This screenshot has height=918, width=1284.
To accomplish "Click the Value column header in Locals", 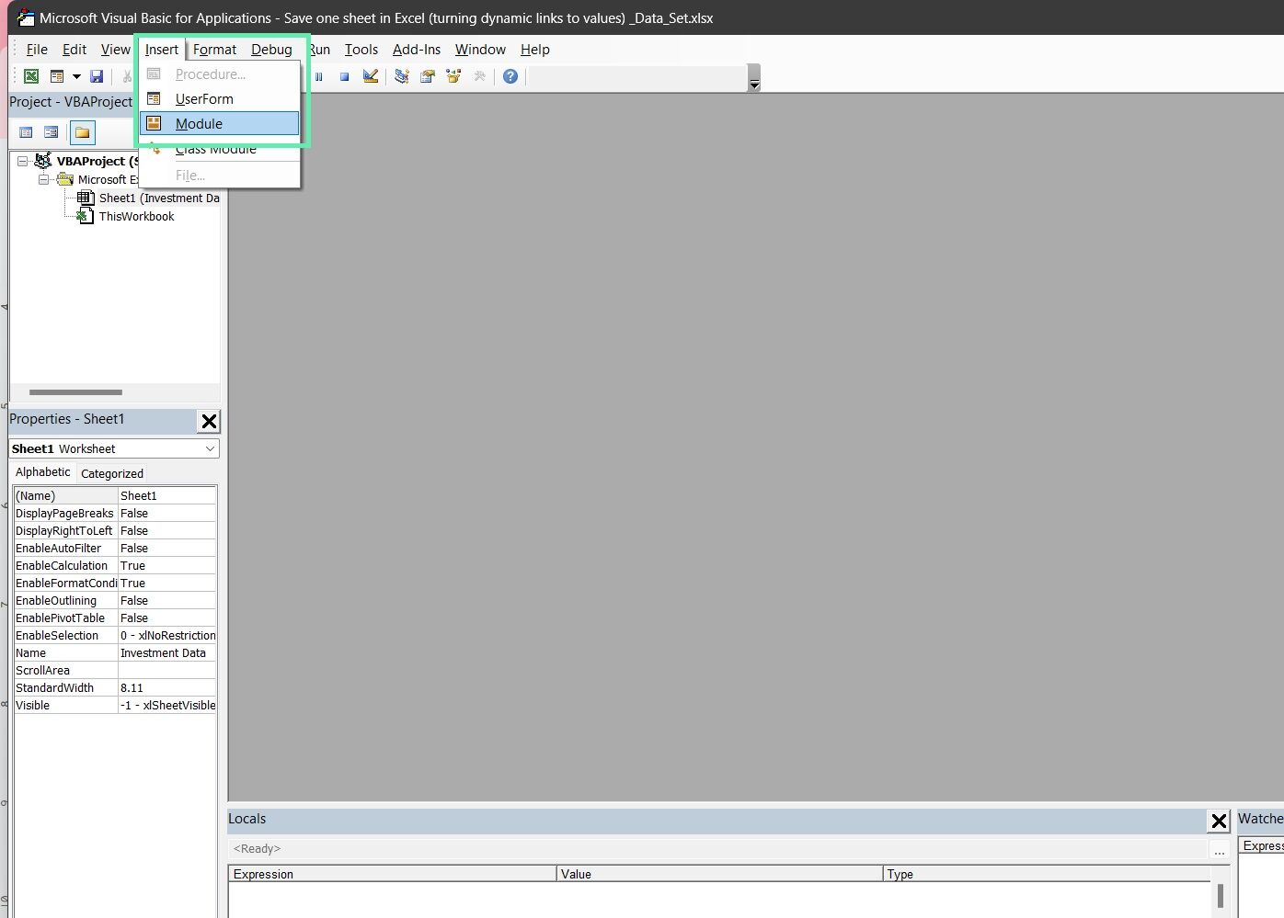I will (720, 874).
